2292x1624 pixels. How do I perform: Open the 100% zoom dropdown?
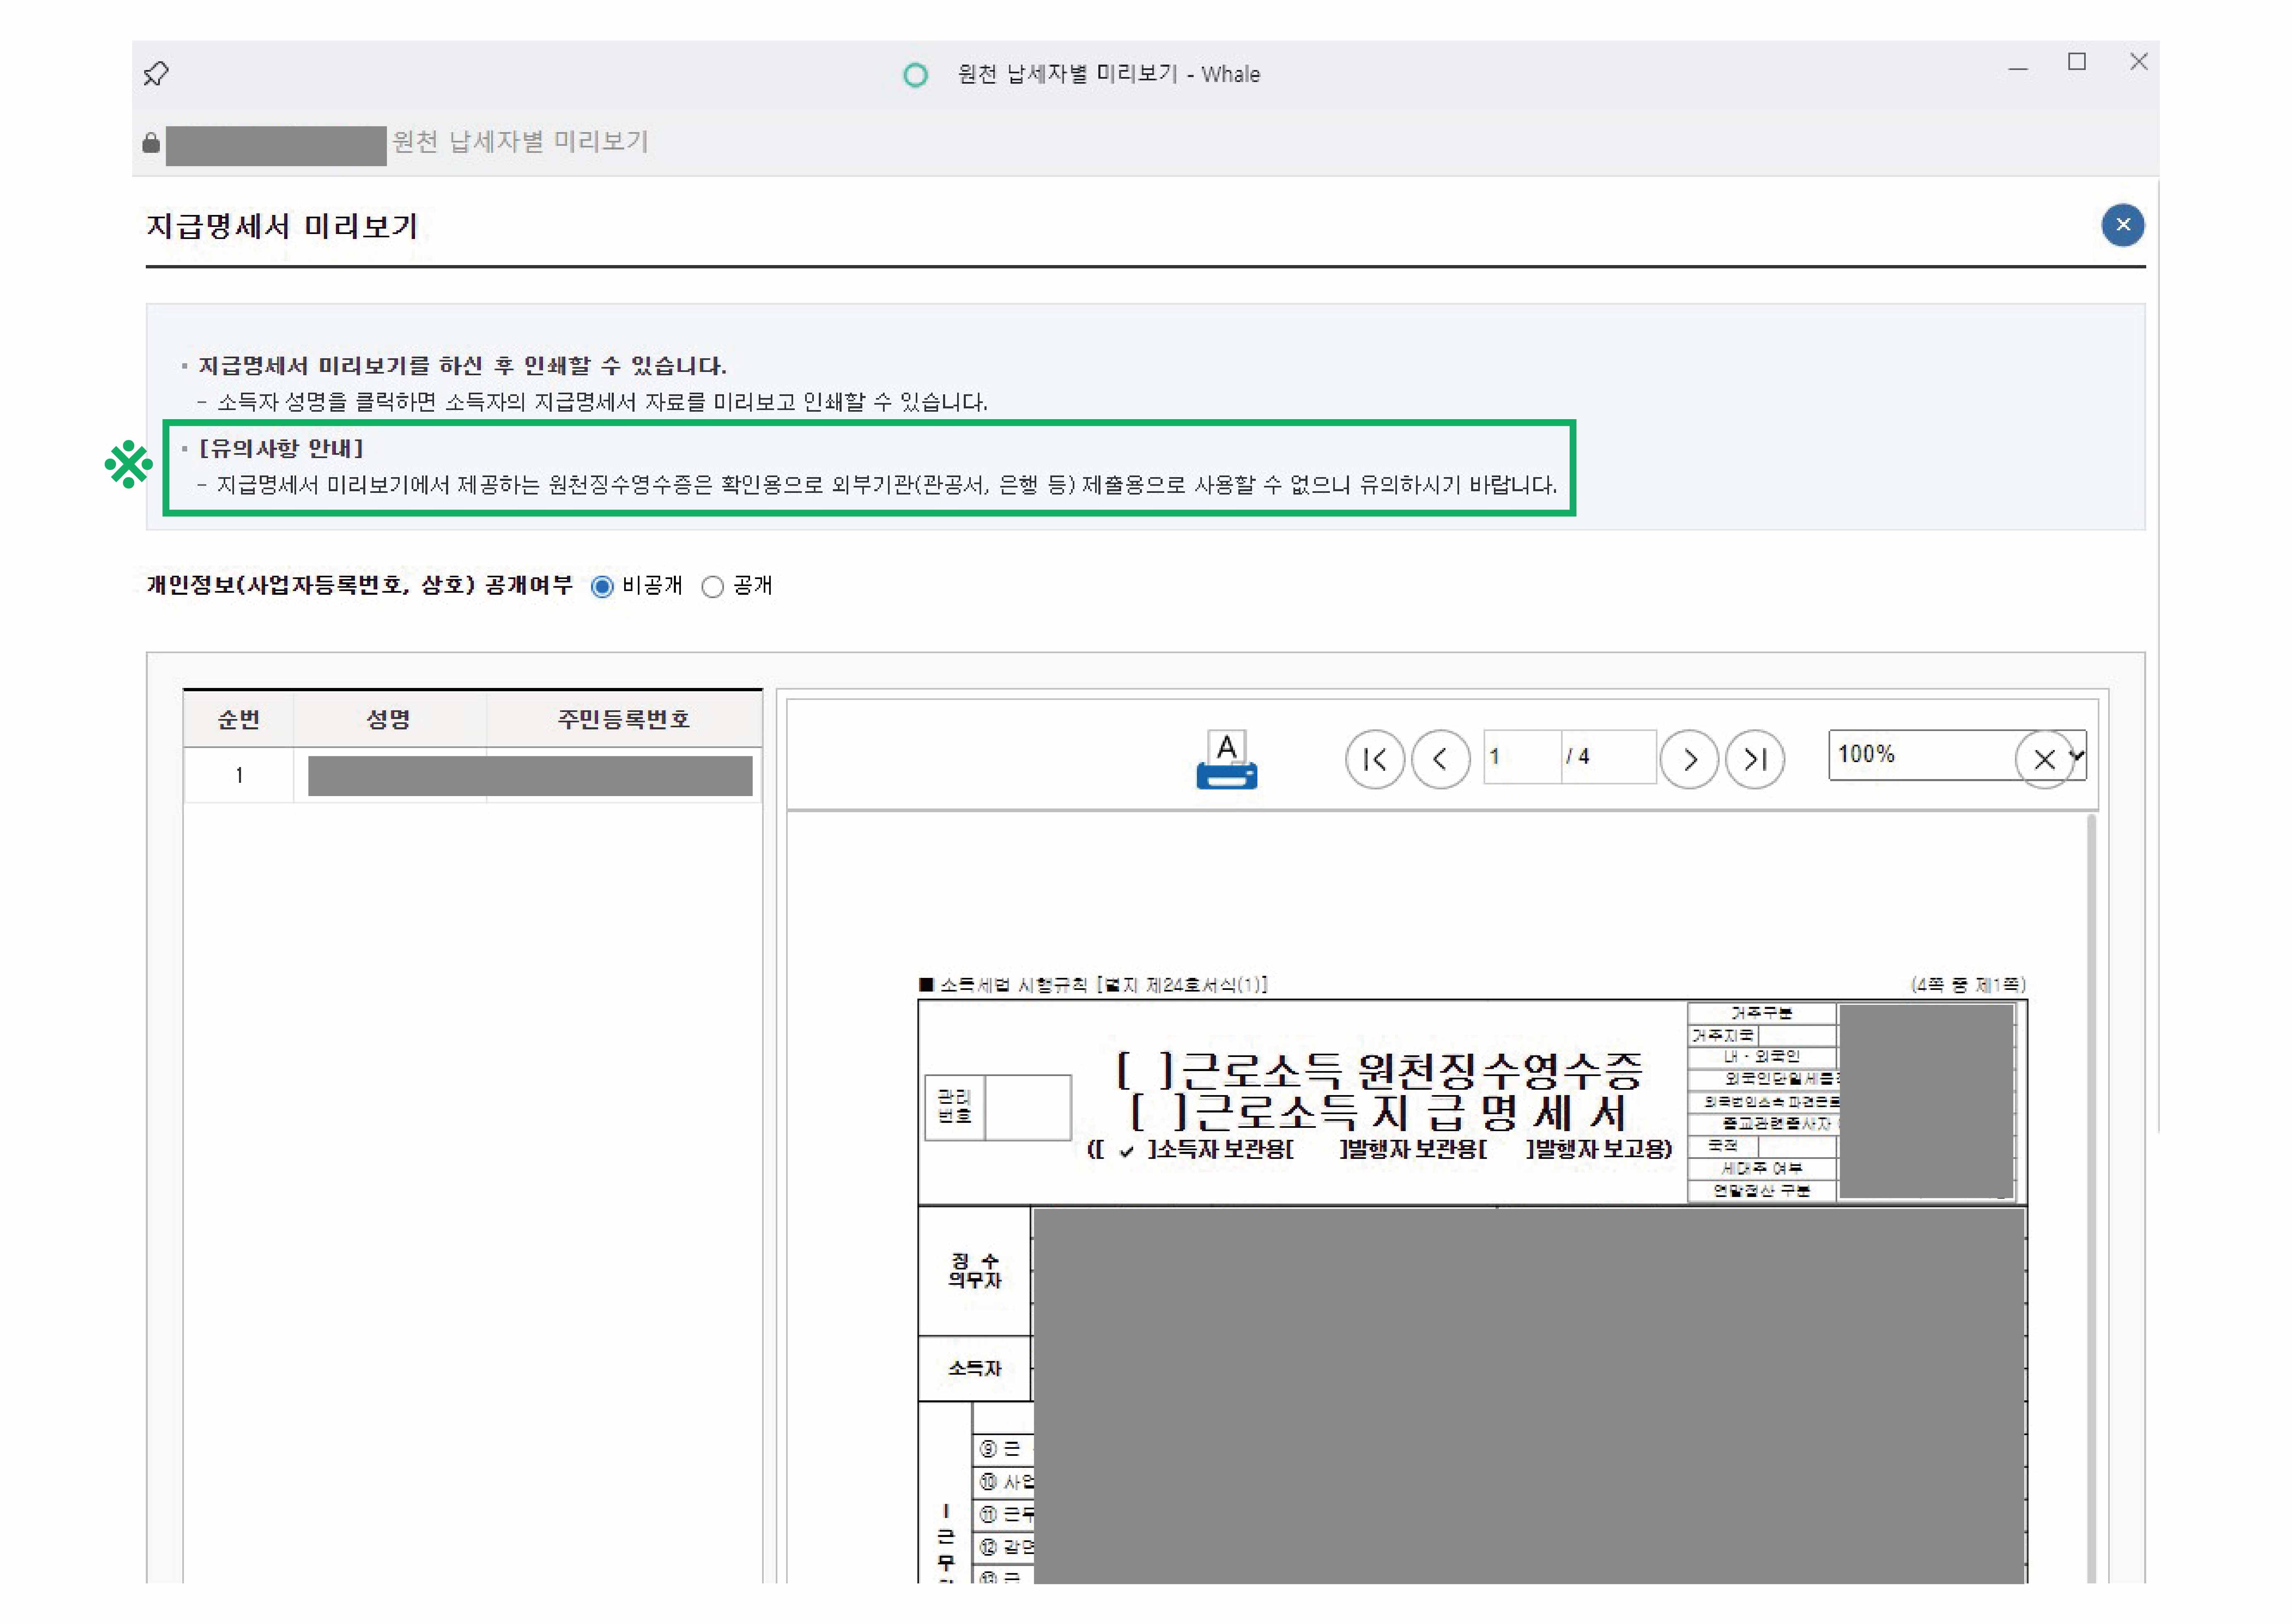coord(1956,755)
